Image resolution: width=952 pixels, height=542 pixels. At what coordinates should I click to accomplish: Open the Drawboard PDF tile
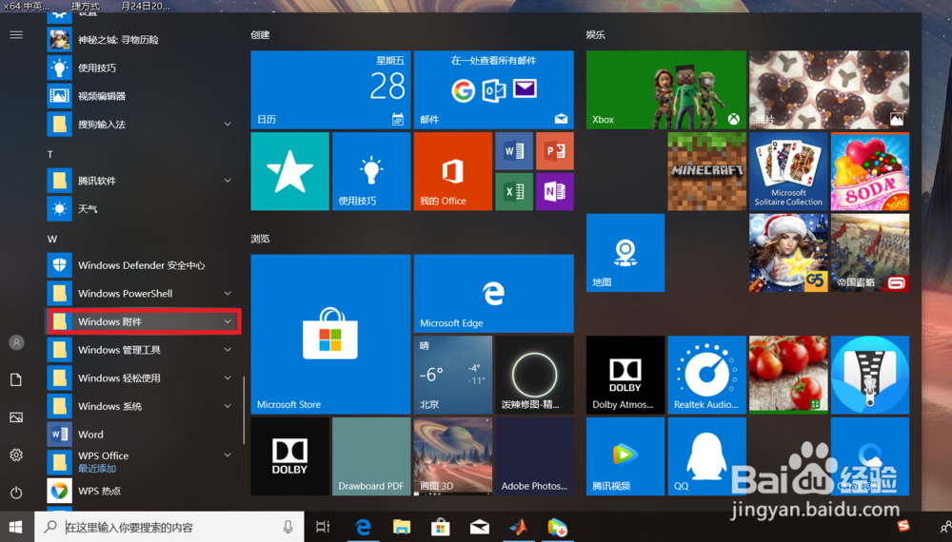pos(371,455)
